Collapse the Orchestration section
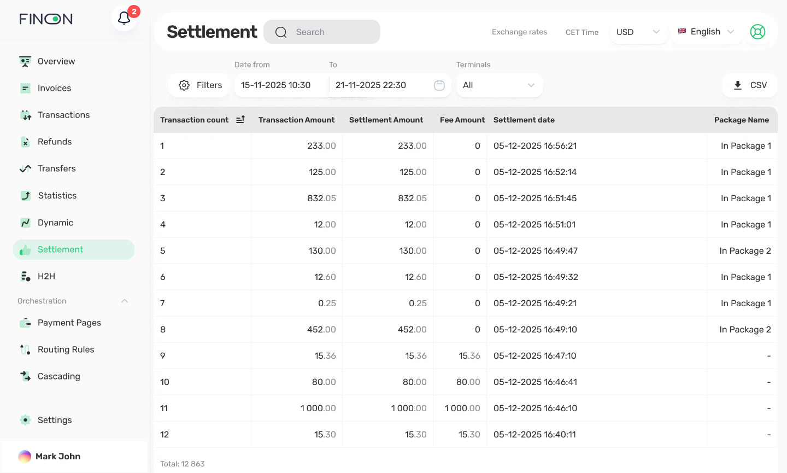This screenshot has width=787, height=473. click(x=125, y=301)
